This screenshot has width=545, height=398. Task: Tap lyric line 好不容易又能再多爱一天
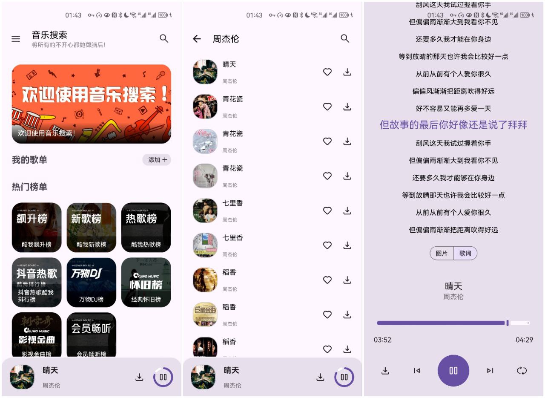[453, 108]
